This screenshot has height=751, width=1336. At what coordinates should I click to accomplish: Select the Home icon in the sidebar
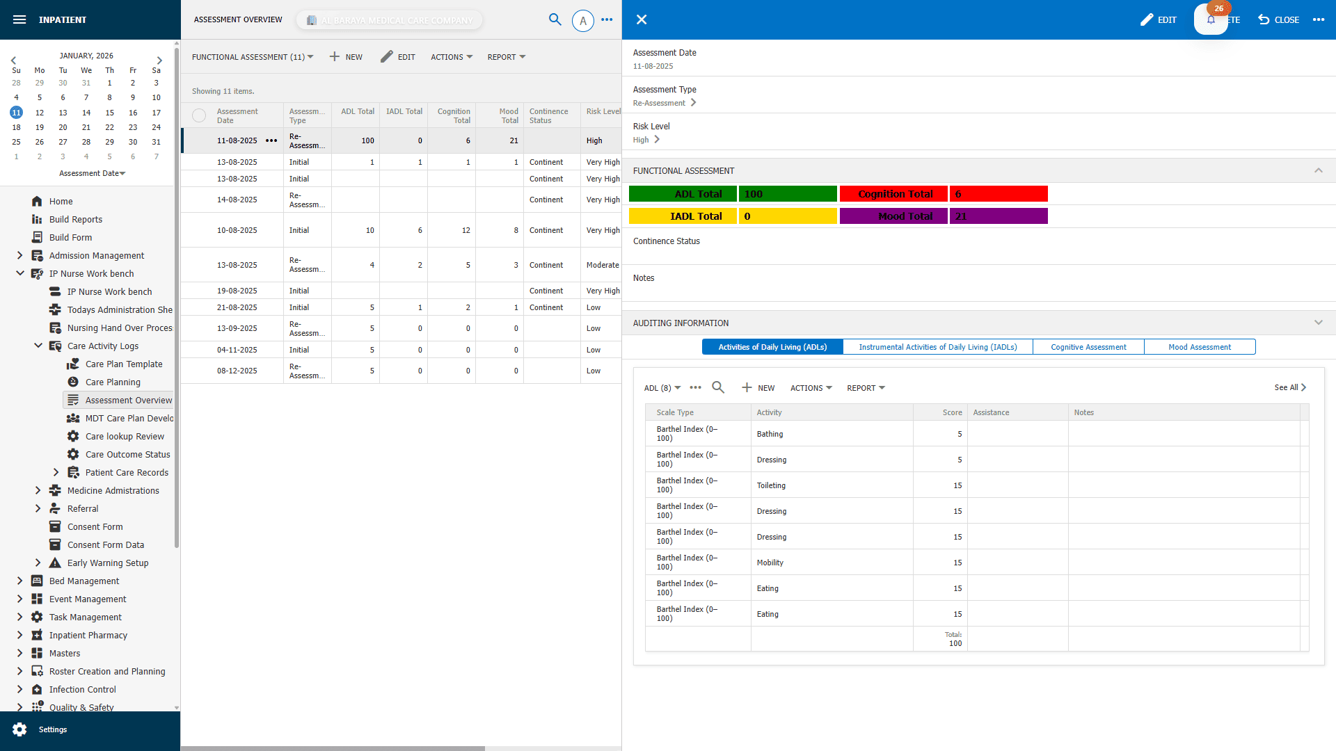(37, 201)
